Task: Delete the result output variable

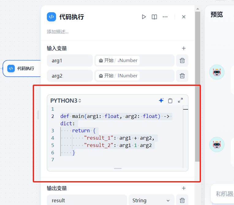Action: pos(182,200)
